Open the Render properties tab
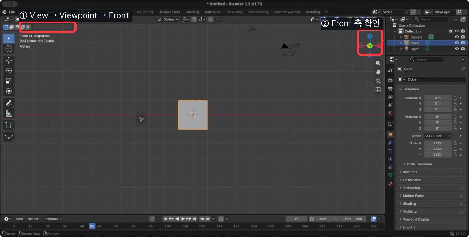 click(390, 81)
